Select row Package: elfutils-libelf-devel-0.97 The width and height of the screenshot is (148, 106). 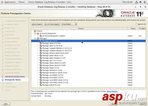88,53
